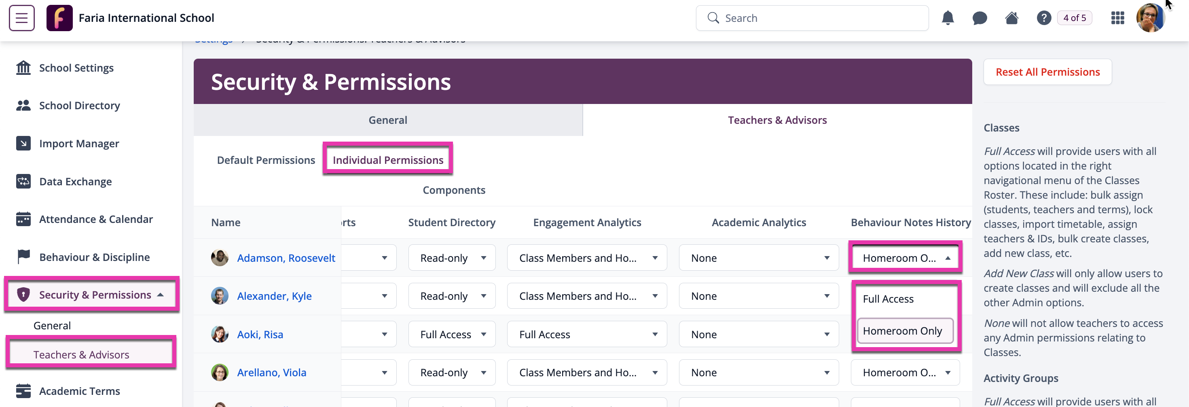Image resolution: width=1189 pixels, height=407 pixels.
Task: Open the user profile avatar menu
Action: pyautogui.click(x=1151, y=18)
